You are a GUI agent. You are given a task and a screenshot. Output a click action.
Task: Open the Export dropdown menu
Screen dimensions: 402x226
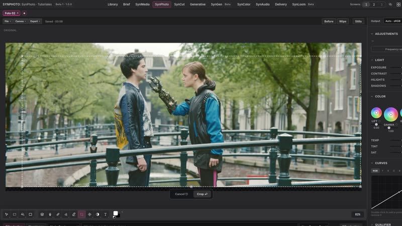[35, 22]
